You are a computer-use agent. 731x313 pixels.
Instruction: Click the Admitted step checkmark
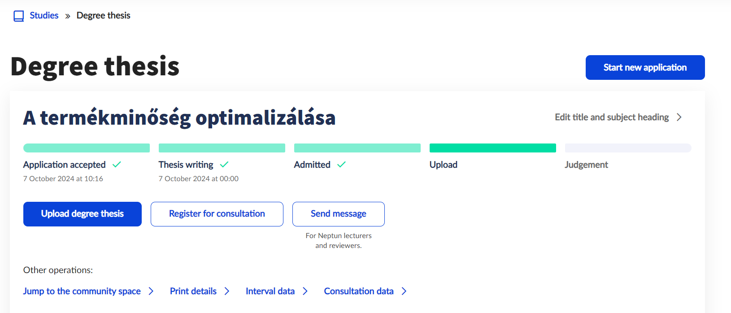point(341,165)
